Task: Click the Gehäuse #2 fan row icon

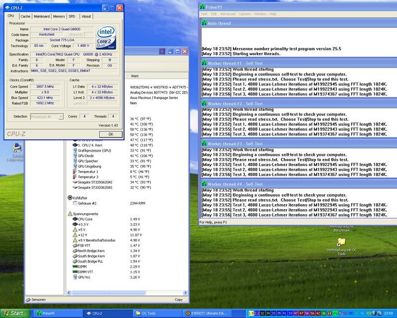Action: [75, 203]
